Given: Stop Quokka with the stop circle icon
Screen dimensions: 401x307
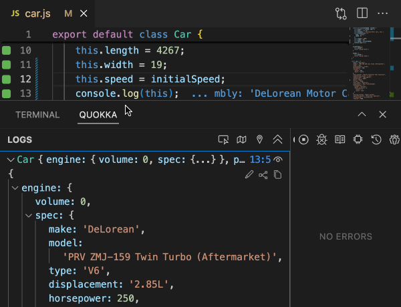Looking at the screenshot, I should (x=303, y=139).
